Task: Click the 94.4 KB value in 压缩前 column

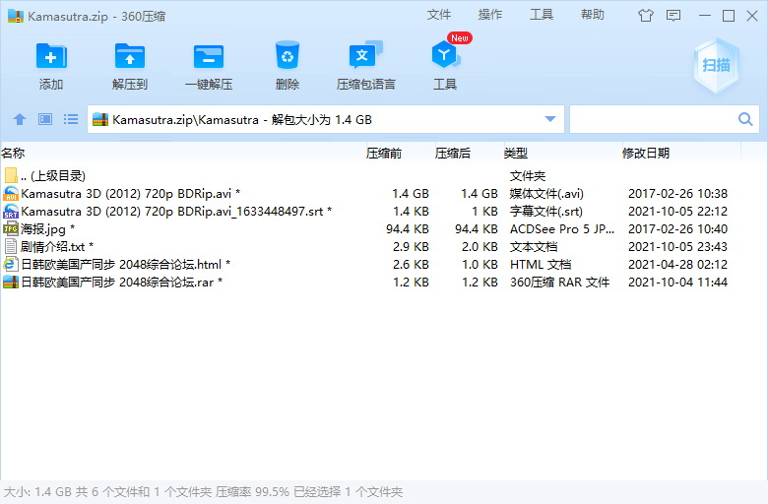Action: [x=407, y=228]
